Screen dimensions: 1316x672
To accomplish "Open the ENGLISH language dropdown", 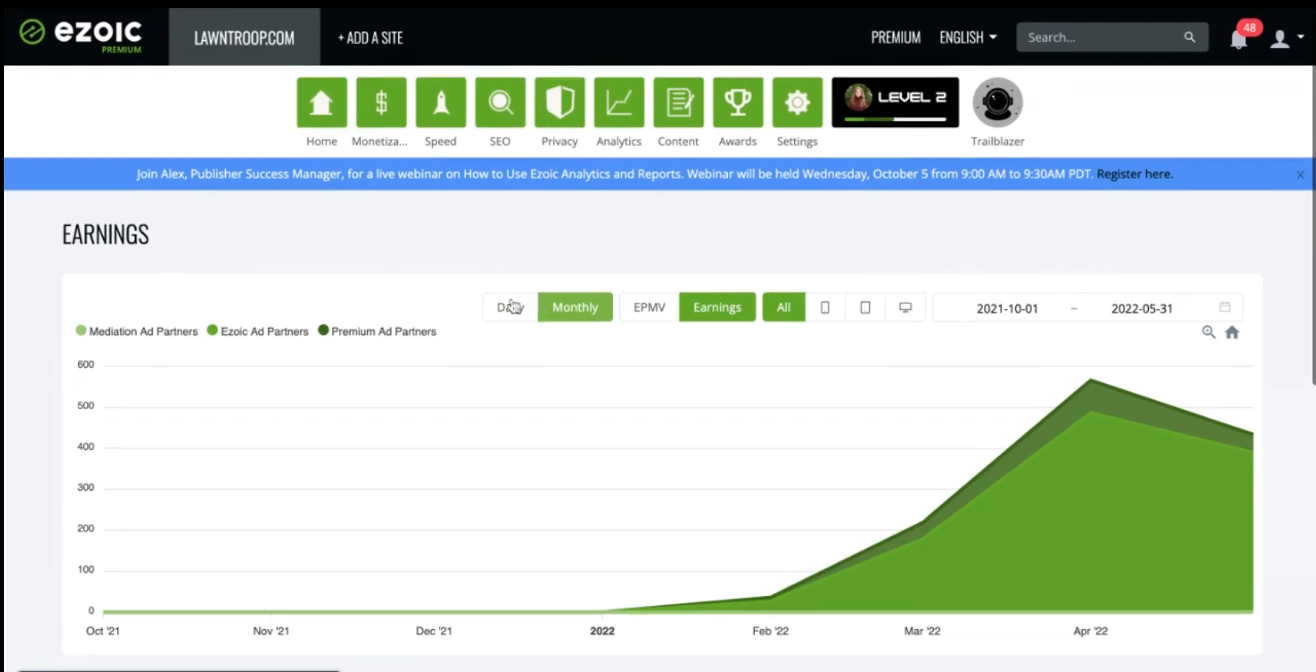I will [x=968, y=38].
